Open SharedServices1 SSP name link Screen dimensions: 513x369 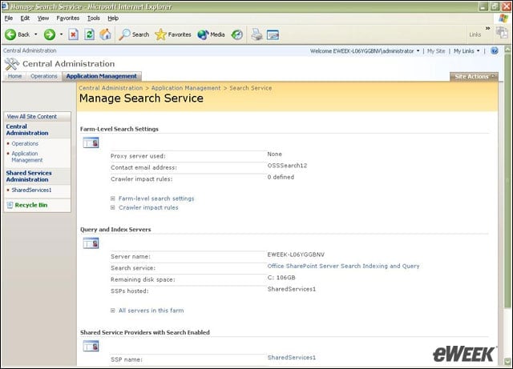pyautogui.click(x=292, y=358)
